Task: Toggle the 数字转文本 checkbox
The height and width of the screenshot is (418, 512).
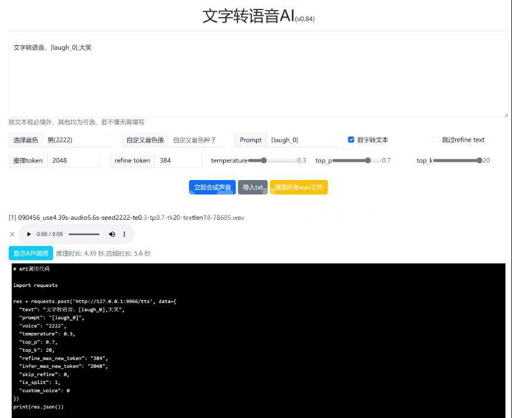Action: click(351, 140)
